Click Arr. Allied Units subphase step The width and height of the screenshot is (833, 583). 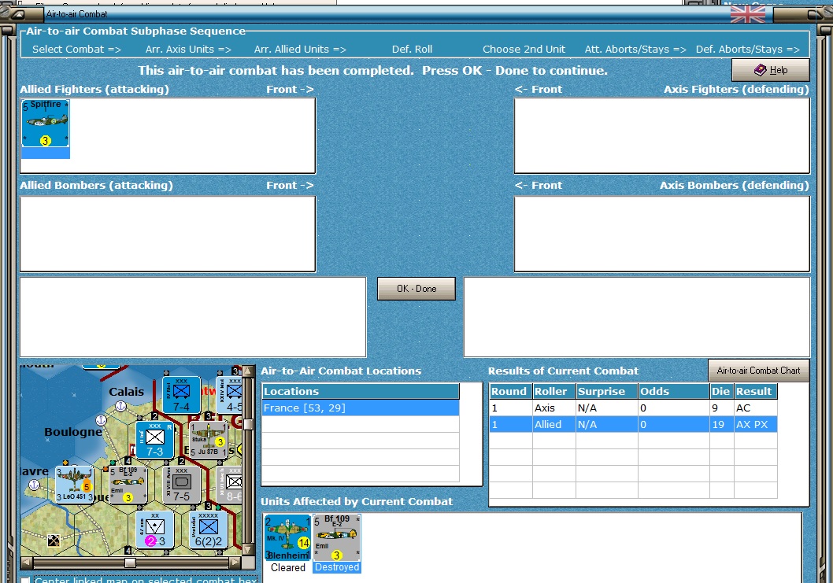300,50
